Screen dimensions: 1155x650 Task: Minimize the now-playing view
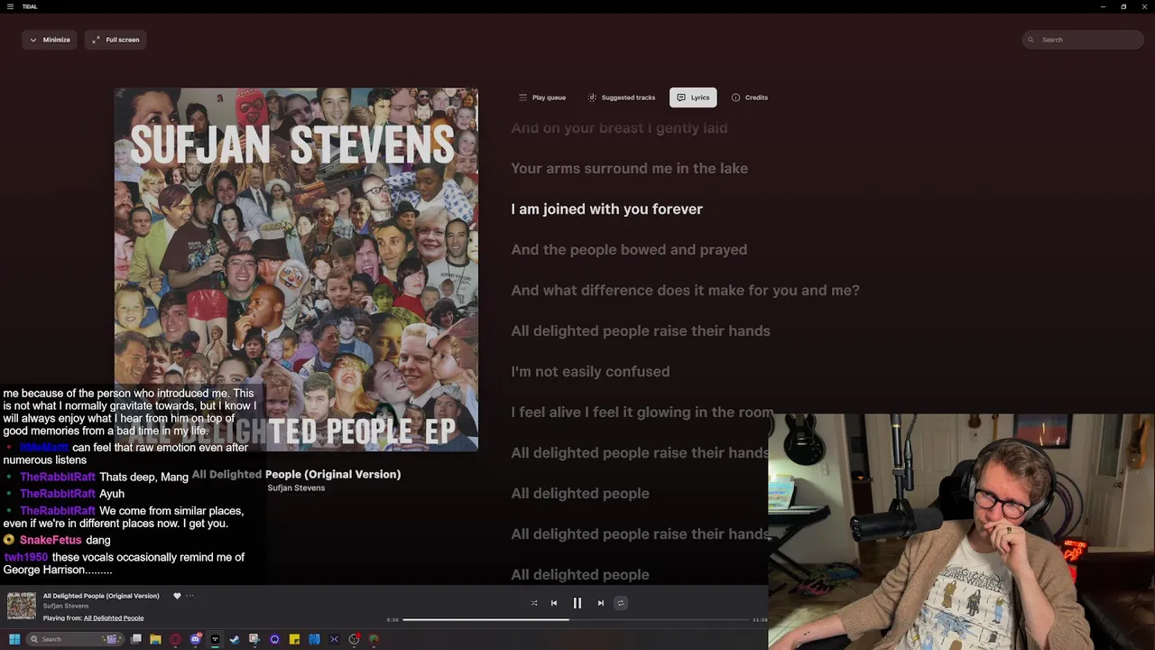[50, 40]
